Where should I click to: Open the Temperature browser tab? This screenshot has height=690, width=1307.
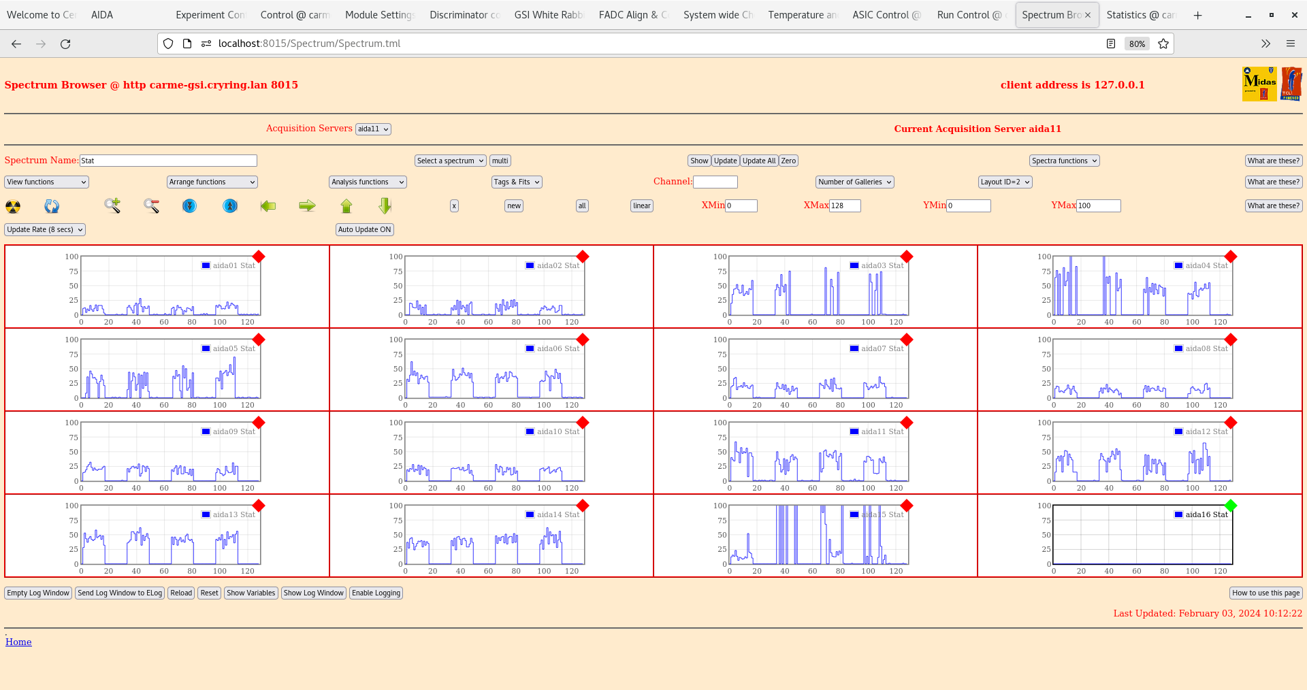point(801,15)
